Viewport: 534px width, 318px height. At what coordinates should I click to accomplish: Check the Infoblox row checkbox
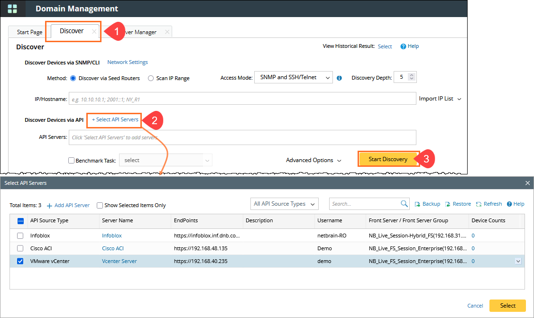tap(20, 236)
